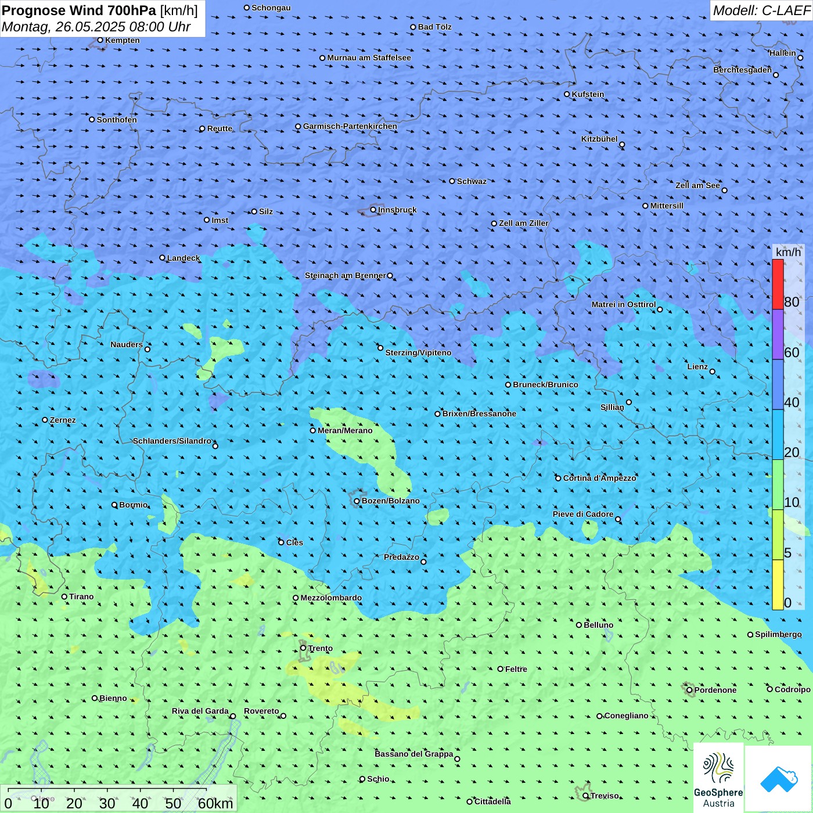Screen dimensions: 813x813
Task: Click the 'Modell: C-LAEF' label
Action: tap(761, 10)
